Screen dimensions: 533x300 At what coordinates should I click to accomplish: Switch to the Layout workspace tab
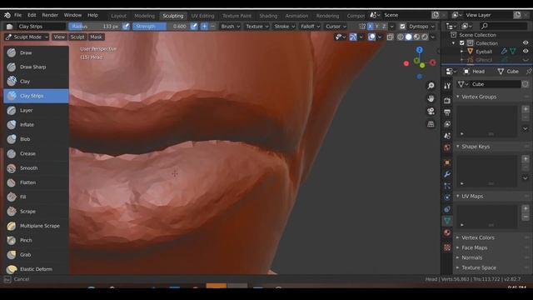pos(118,16)
